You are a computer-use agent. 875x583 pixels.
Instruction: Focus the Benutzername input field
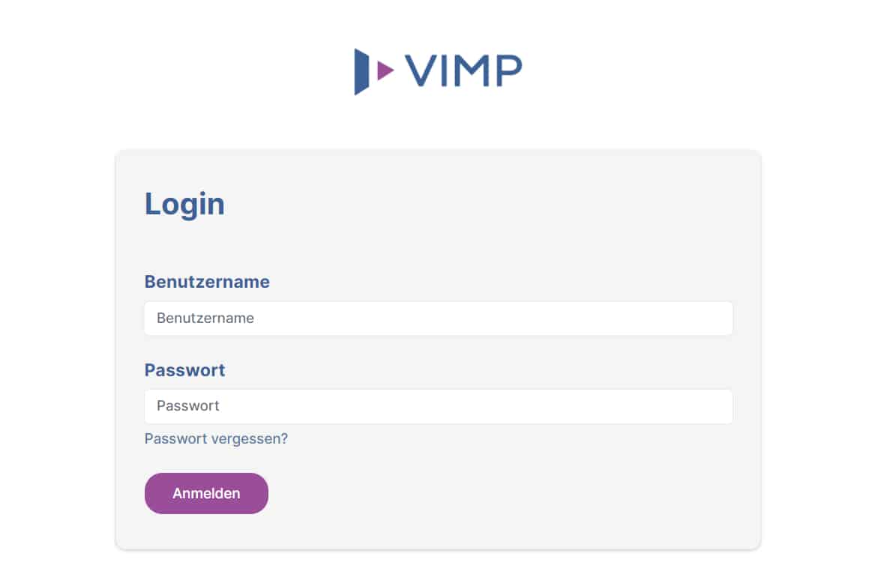(438, 318)
